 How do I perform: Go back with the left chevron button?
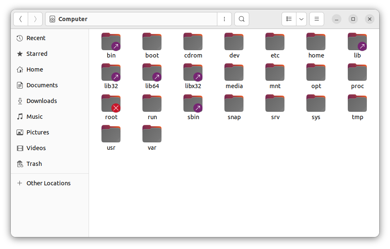click(x=21, y=19)
